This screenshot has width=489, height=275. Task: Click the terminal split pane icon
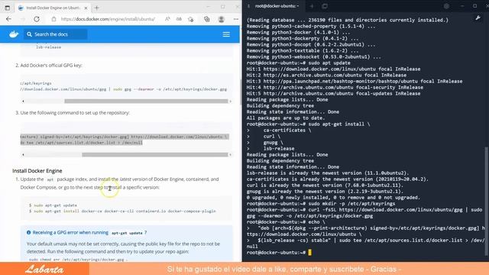click(x=324, y=6)
